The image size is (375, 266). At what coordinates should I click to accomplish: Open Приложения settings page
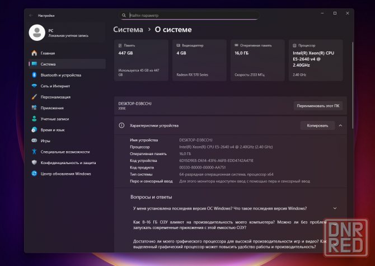[67, 108]
